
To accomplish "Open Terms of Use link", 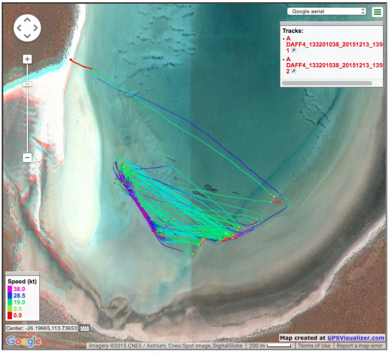I will (314, 346).
